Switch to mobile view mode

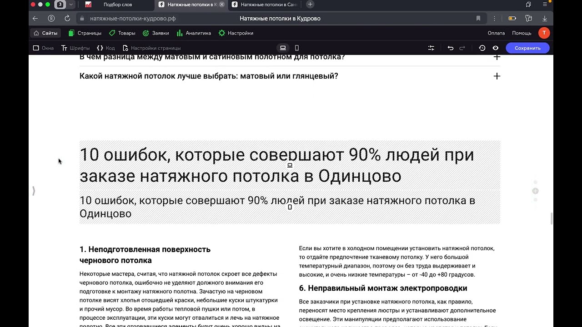(x=297, y=48)
